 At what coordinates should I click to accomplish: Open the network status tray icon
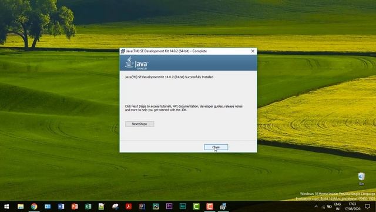tap(323, 207)
